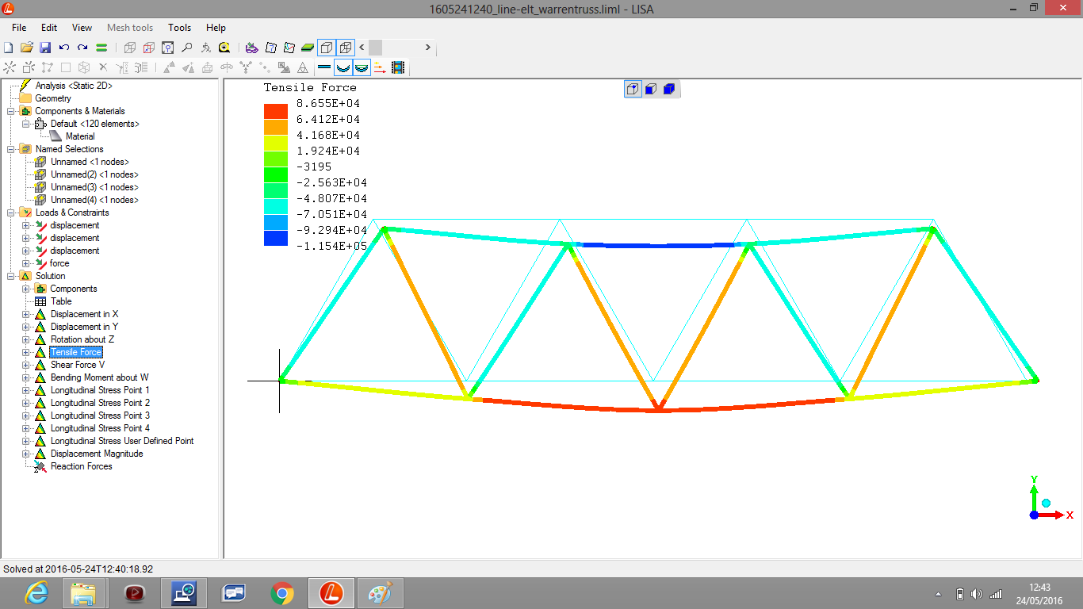
Task: Open the solution Table item
Action: point(61,301)
